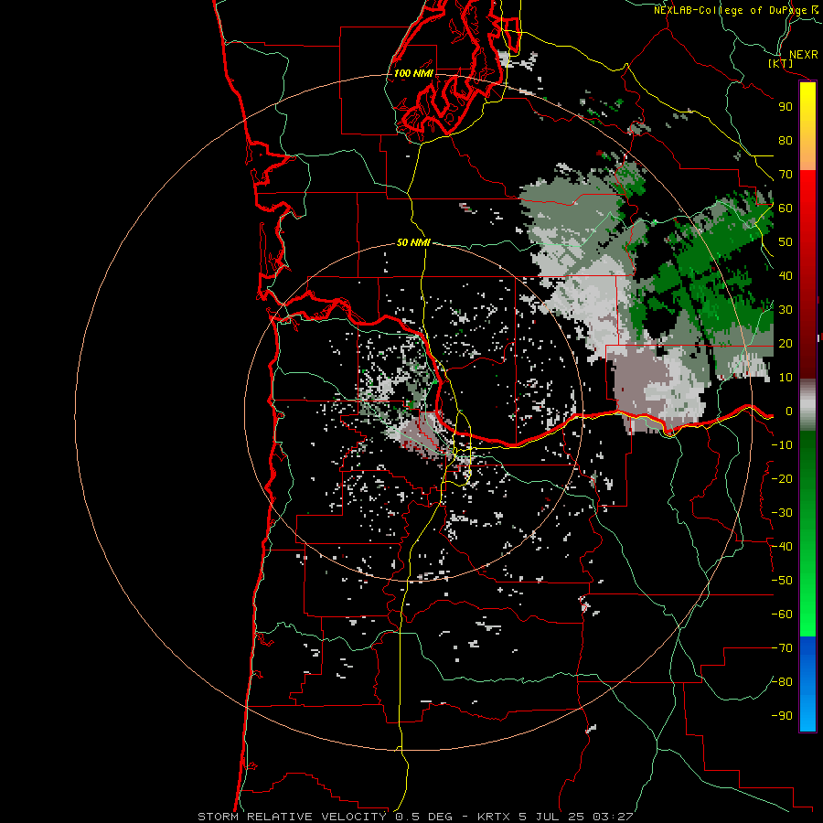Click the -50 value on velocity scale

click(782, 581)
